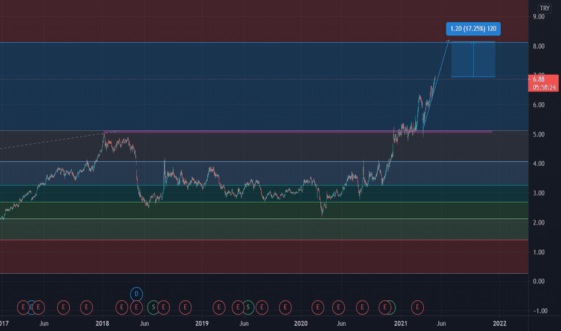Click the 2018 time axis label

click(x=102, y=324)
